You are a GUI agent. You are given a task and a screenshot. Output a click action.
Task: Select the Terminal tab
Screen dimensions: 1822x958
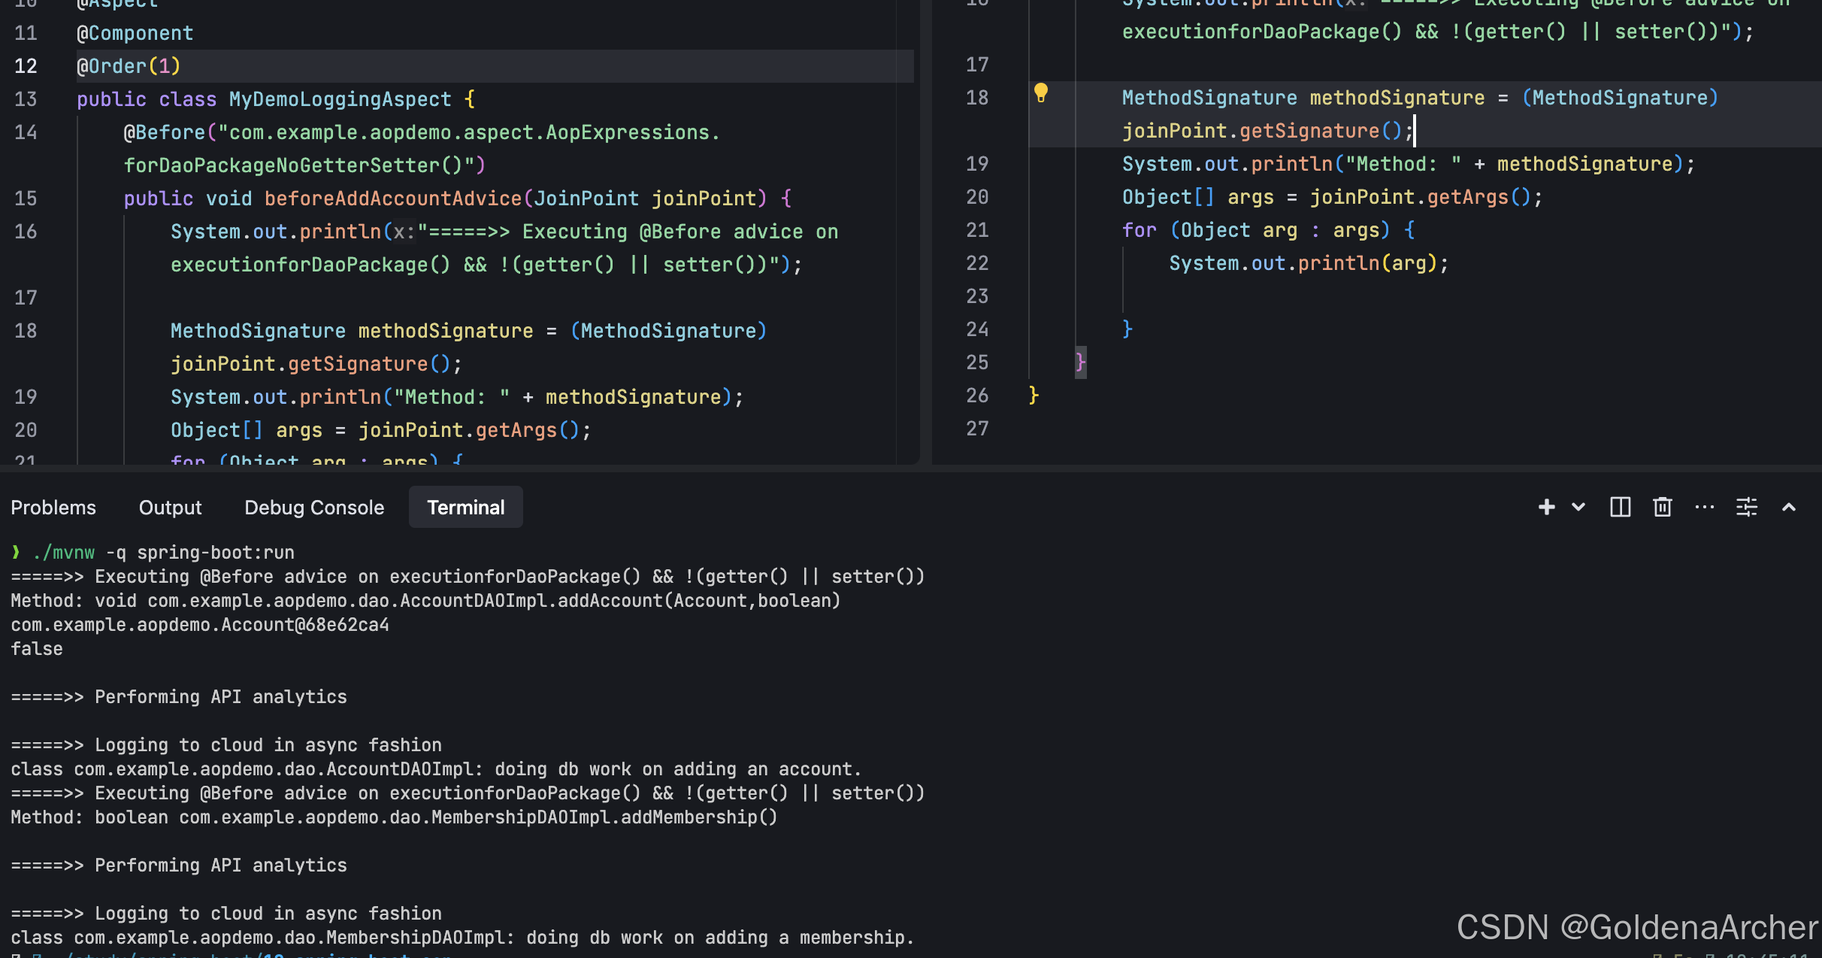point(465,508)
